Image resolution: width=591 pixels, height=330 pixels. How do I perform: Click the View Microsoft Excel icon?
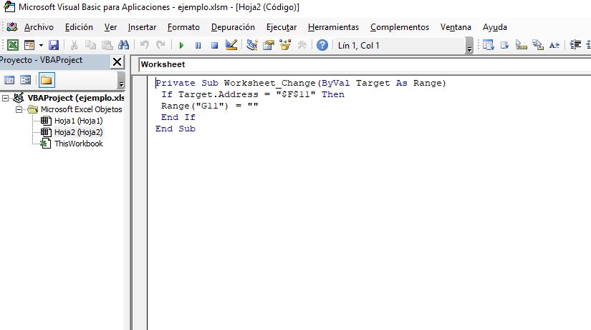12,45
